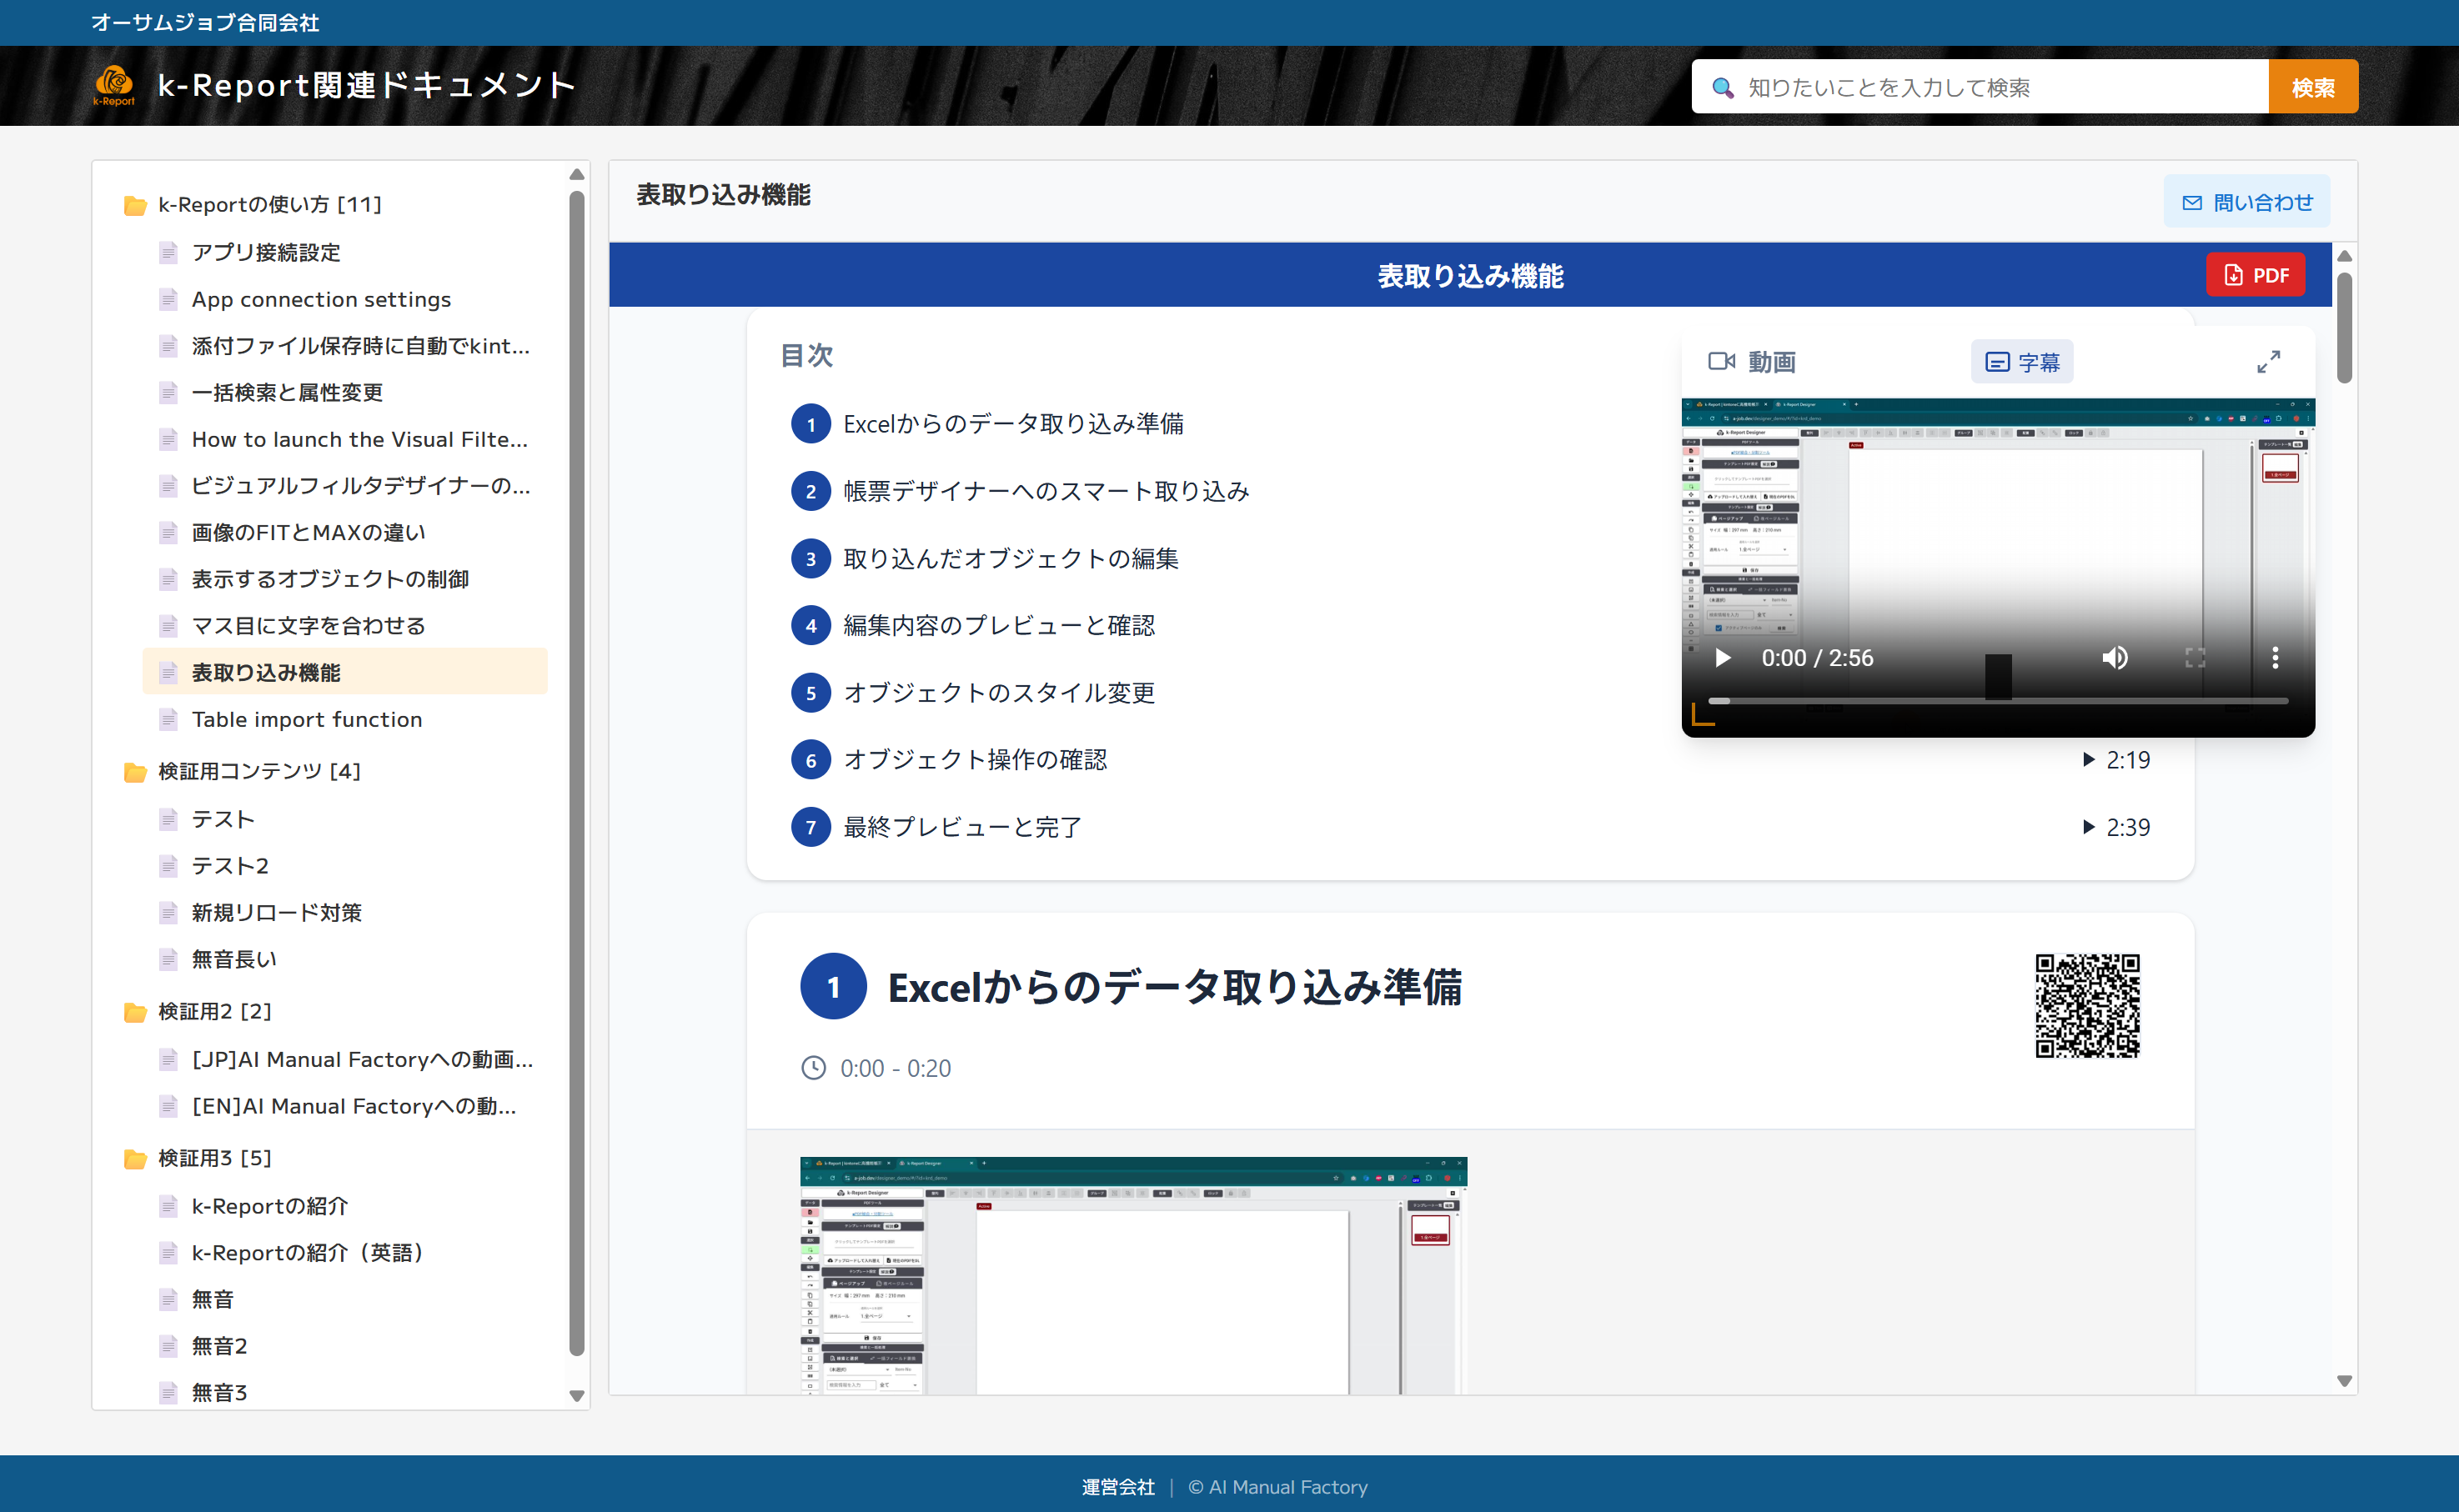Toggle the 字幕 subtitles button
Screen dimensions: 2459x1512
(x=2021, y=362)
